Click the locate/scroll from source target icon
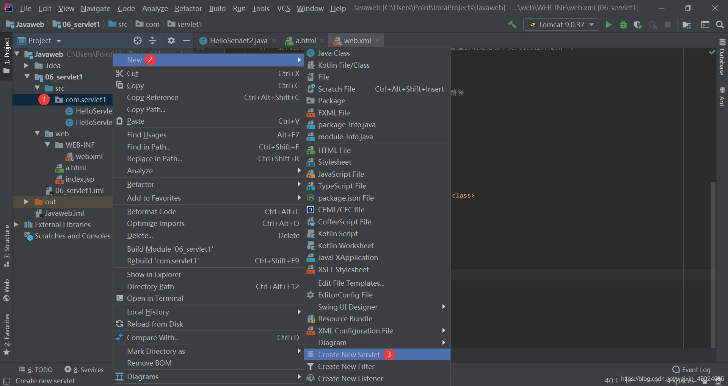 point(138,40)
